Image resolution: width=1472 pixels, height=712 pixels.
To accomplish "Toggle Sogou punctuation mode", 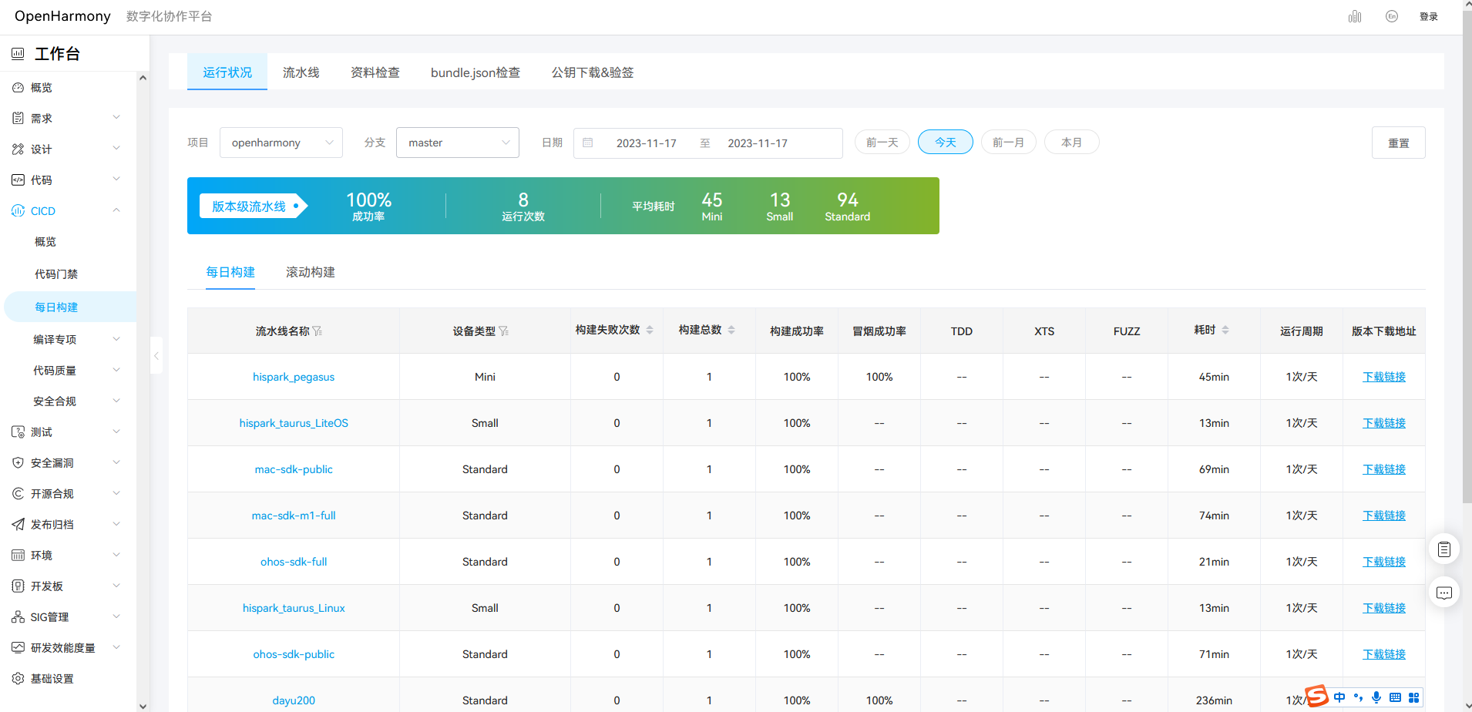I will point(1358,697).
